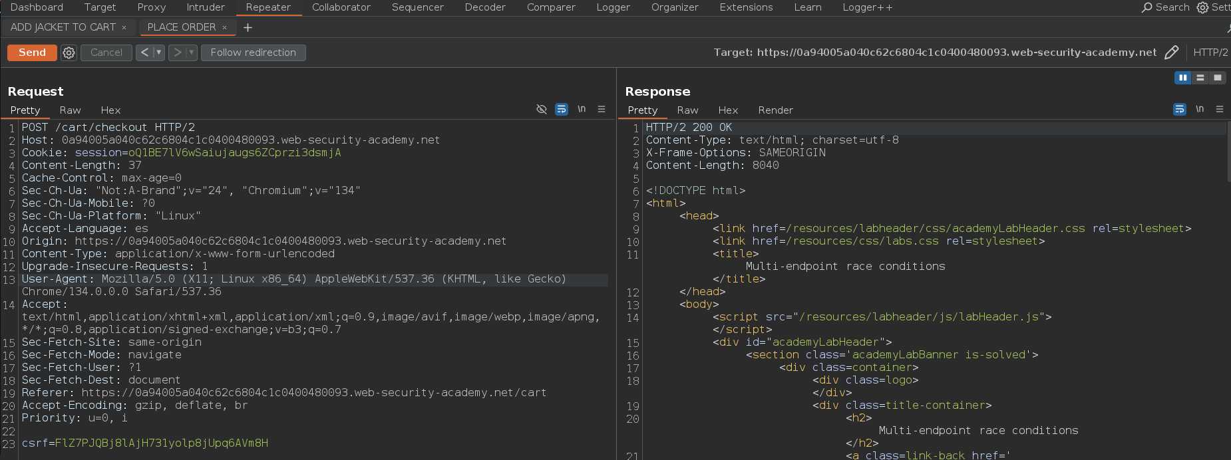Toggle hidden non-printable characters in Request
This screenshot has height=460, width=1231.
542,109
